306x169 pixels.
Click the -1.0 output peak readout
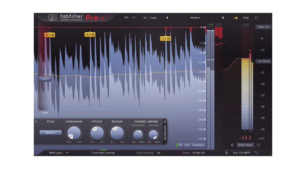pyautogui.click(x=210, y=25)
